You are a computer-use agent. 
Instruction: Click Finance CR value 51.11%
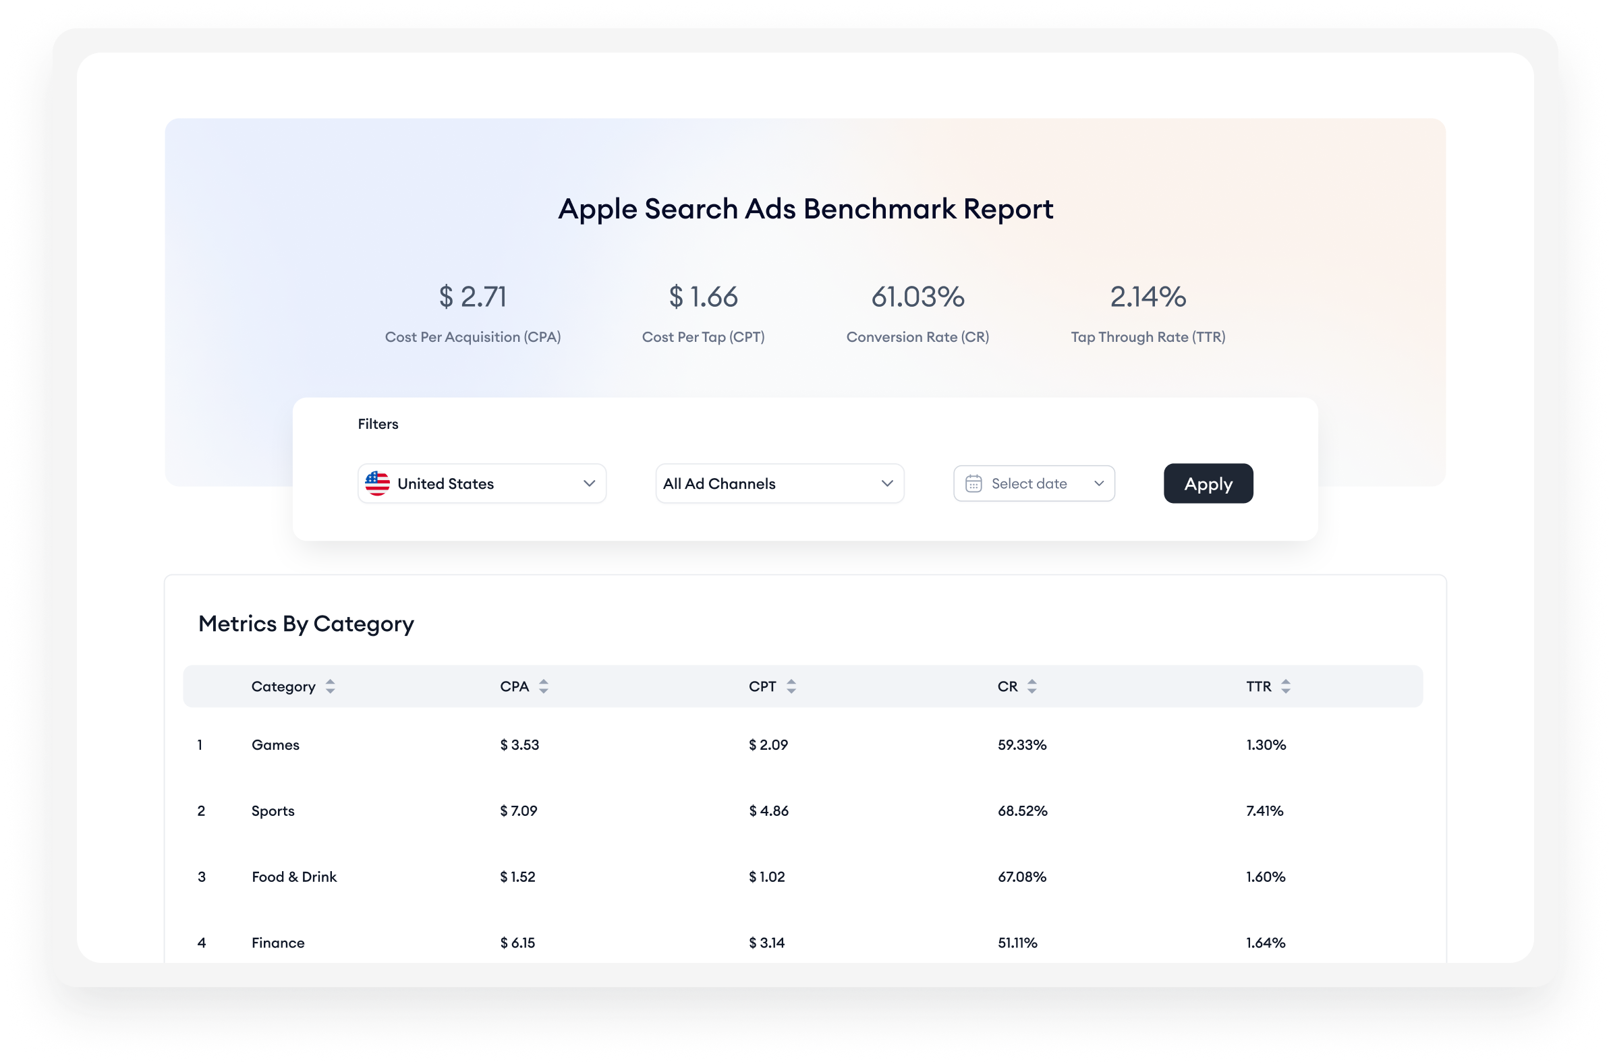click(1017, 942)
